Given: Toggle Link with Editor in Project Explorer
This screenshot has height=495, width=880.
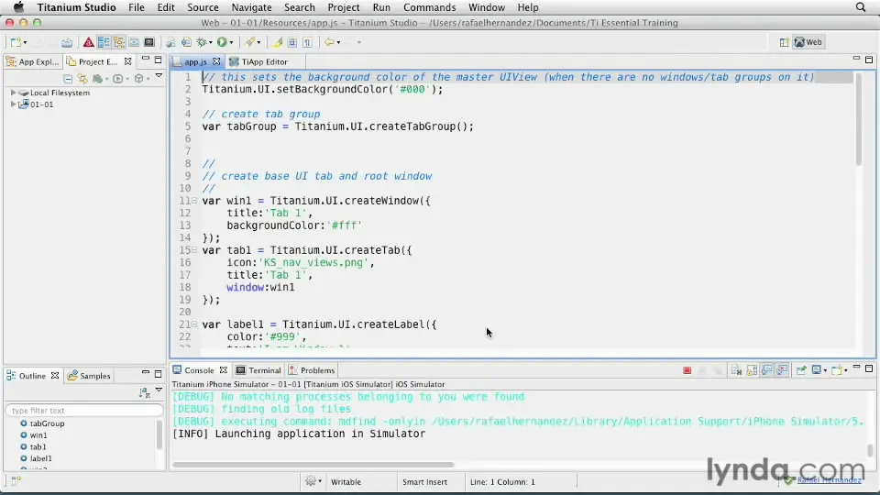Looking at the screenshot, I should coord(82,79).
